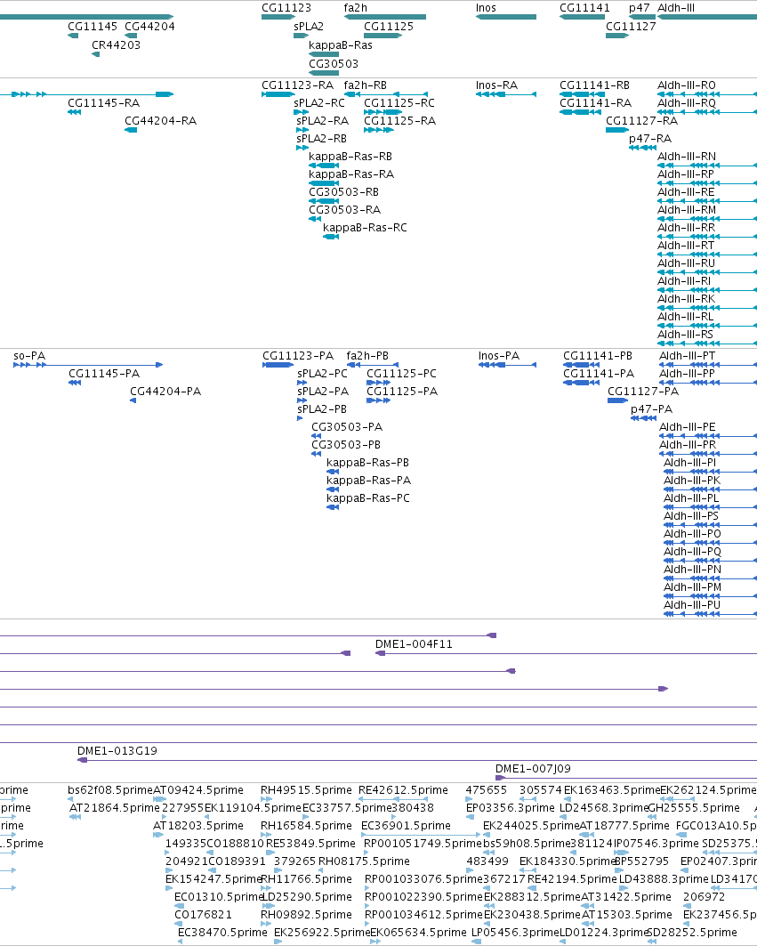The height and width of the screenshot is (946, 757).
Task: Click the CG11145 gene label
Action: point(93,27)
